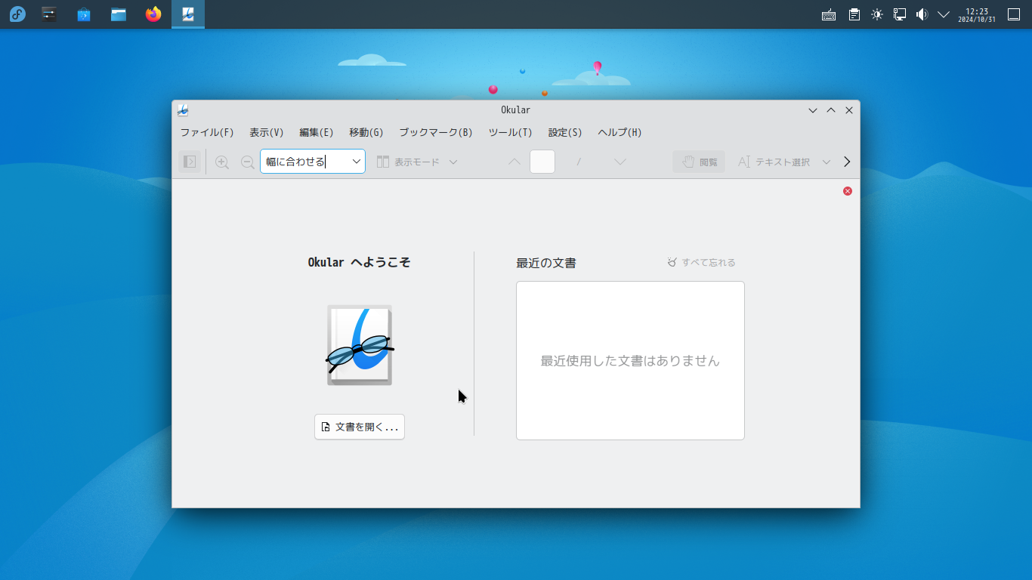The width and height of the screenshot is (1032, 580).
Task: Expand the テキスト選択 tool dropdown arrow
Action: click(826, 162)
